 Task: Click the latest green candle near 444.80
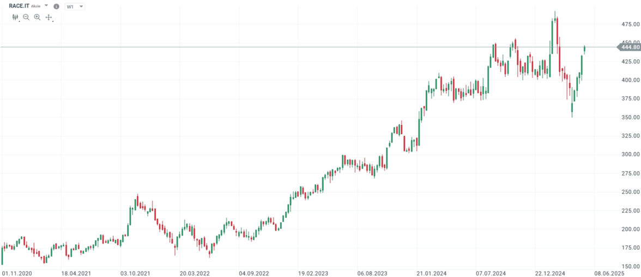(x=584, y=49)
